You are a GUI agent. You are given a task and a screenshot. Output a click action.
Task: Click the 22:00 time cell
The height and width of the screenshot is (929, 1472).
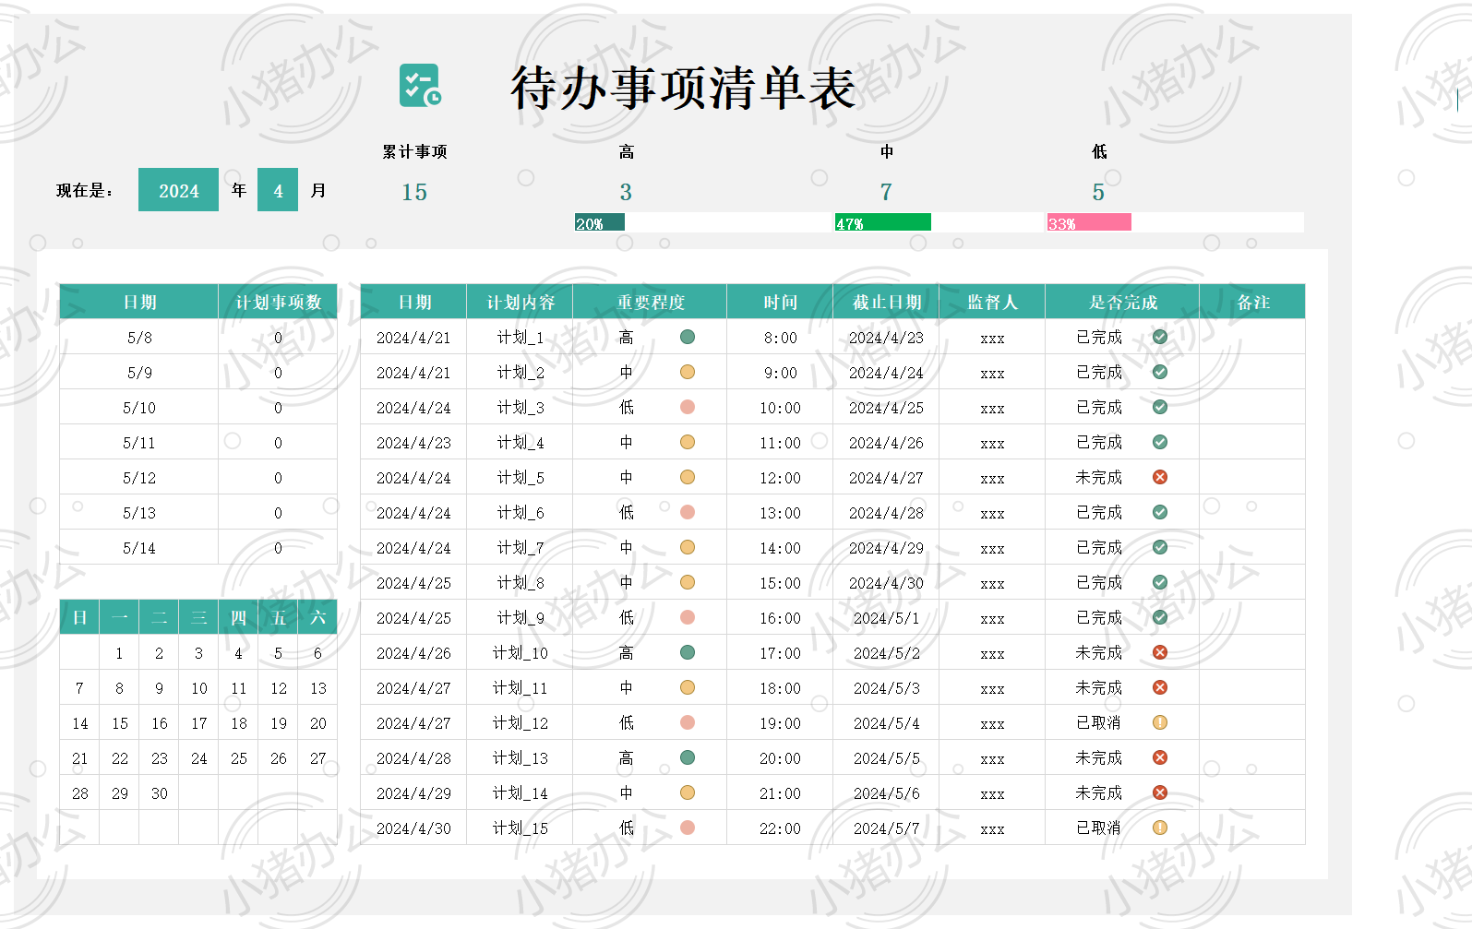click(x=781, y=828)
